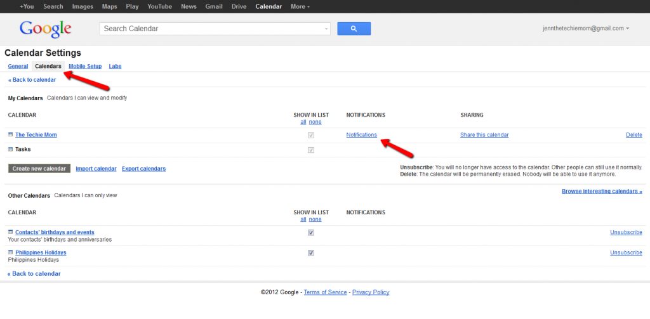650x319 pixels.
Task: Delete The Techie Mom calendar
Action: pos(634,134)
